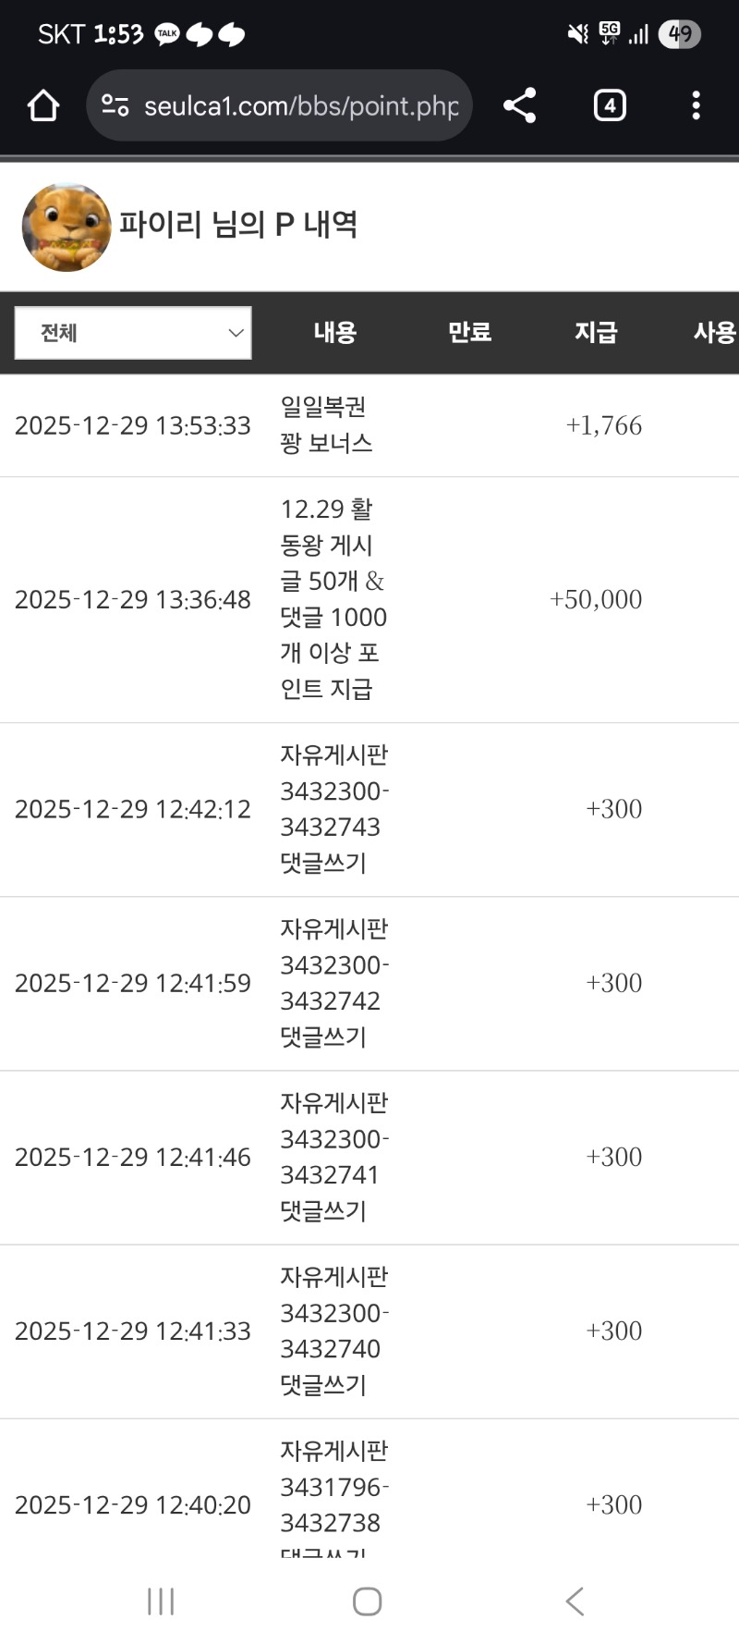Select the 지급 column header
This screenshot has height=1644, width=739.
point(596,333)
